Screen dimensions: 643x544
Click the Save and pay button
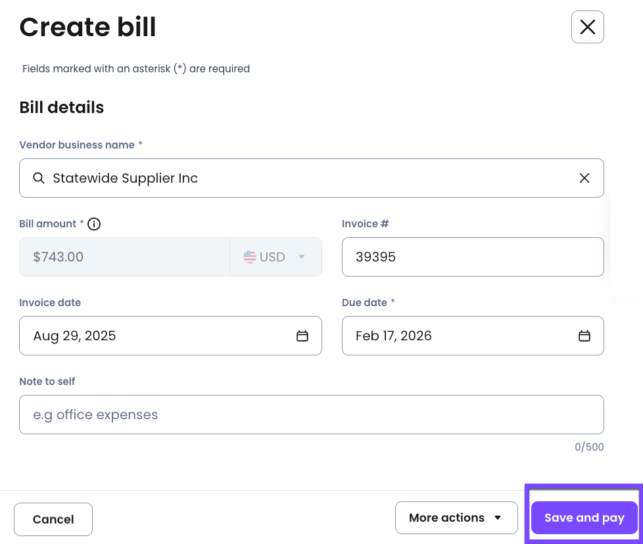pyautogui.click(x=584, y=518)
